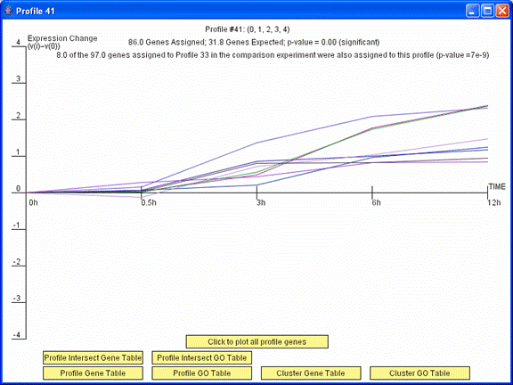Screen dimensions: 513x385
Task: Maximize the Profile 41 window
Action: pyautogui.click(x=487, y=11)
